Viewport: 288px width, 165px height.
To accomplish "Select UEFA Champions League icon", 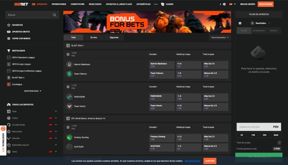I will [x=9, y=58].
